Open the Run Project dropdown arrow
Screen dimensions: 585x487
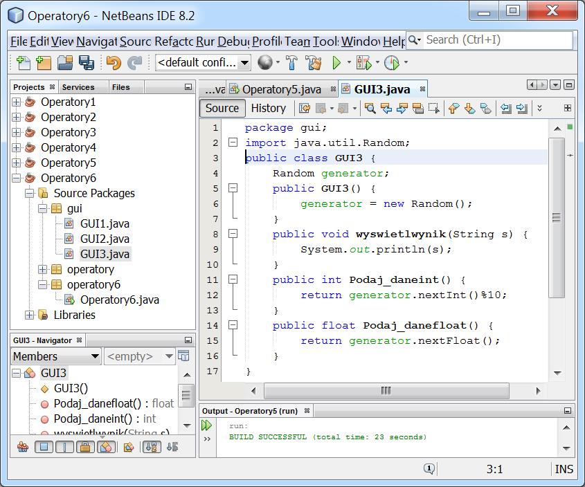(349, 62)
